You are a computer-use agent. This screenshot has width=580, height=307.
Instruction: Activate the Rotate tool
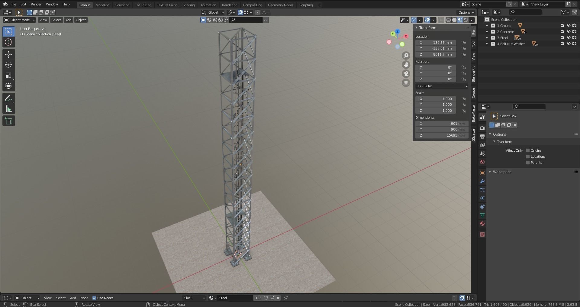(8, 65)
